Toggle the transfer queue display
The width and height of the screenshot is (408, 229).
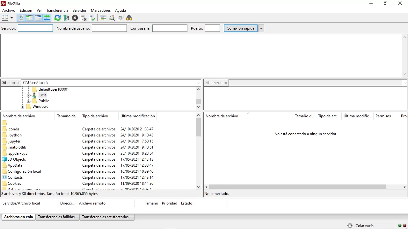[x=47, y=18]
